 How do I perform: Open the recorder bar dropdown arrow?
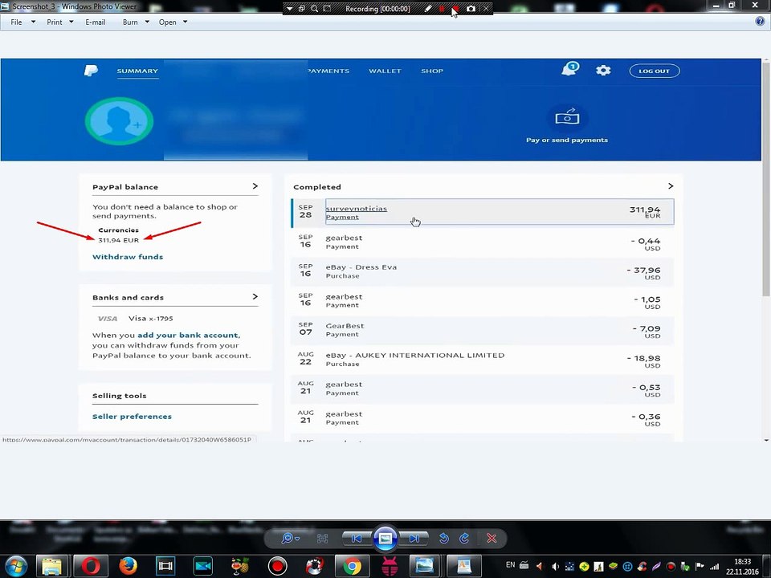click(x=290, y=9)
